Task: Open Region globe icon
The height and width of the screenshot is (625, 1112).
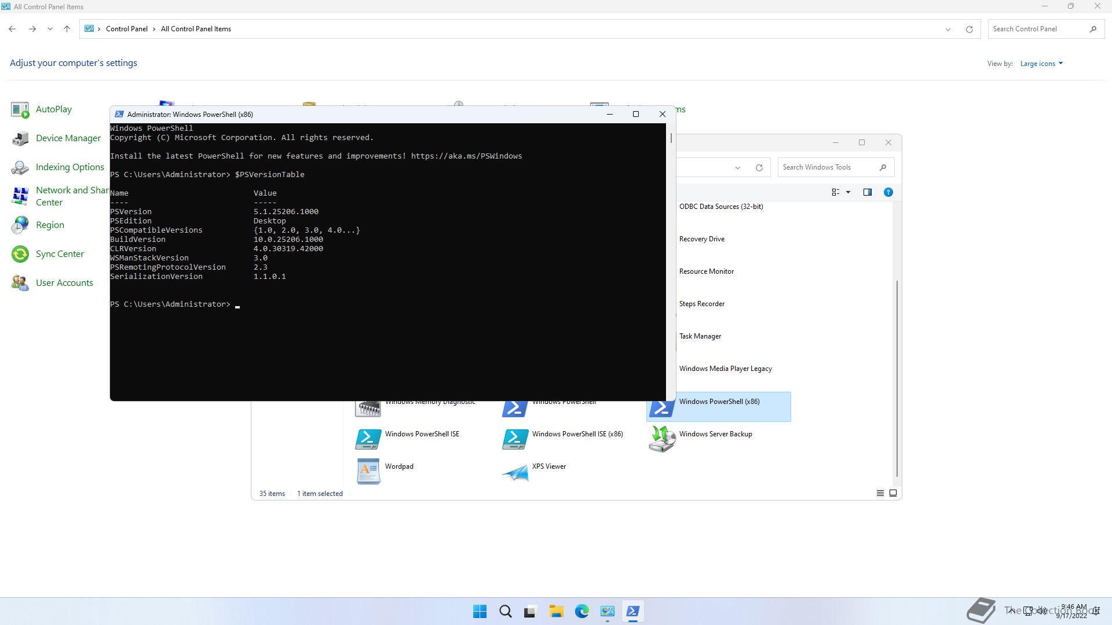Action: [x=20, y=225]
